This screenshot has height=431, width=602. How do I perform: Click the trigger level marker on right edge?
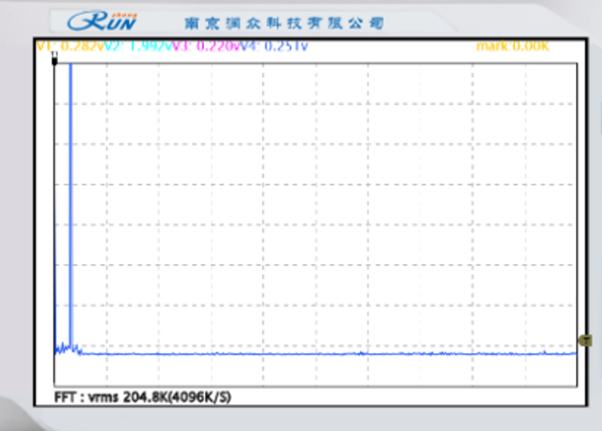click(586, 340)
